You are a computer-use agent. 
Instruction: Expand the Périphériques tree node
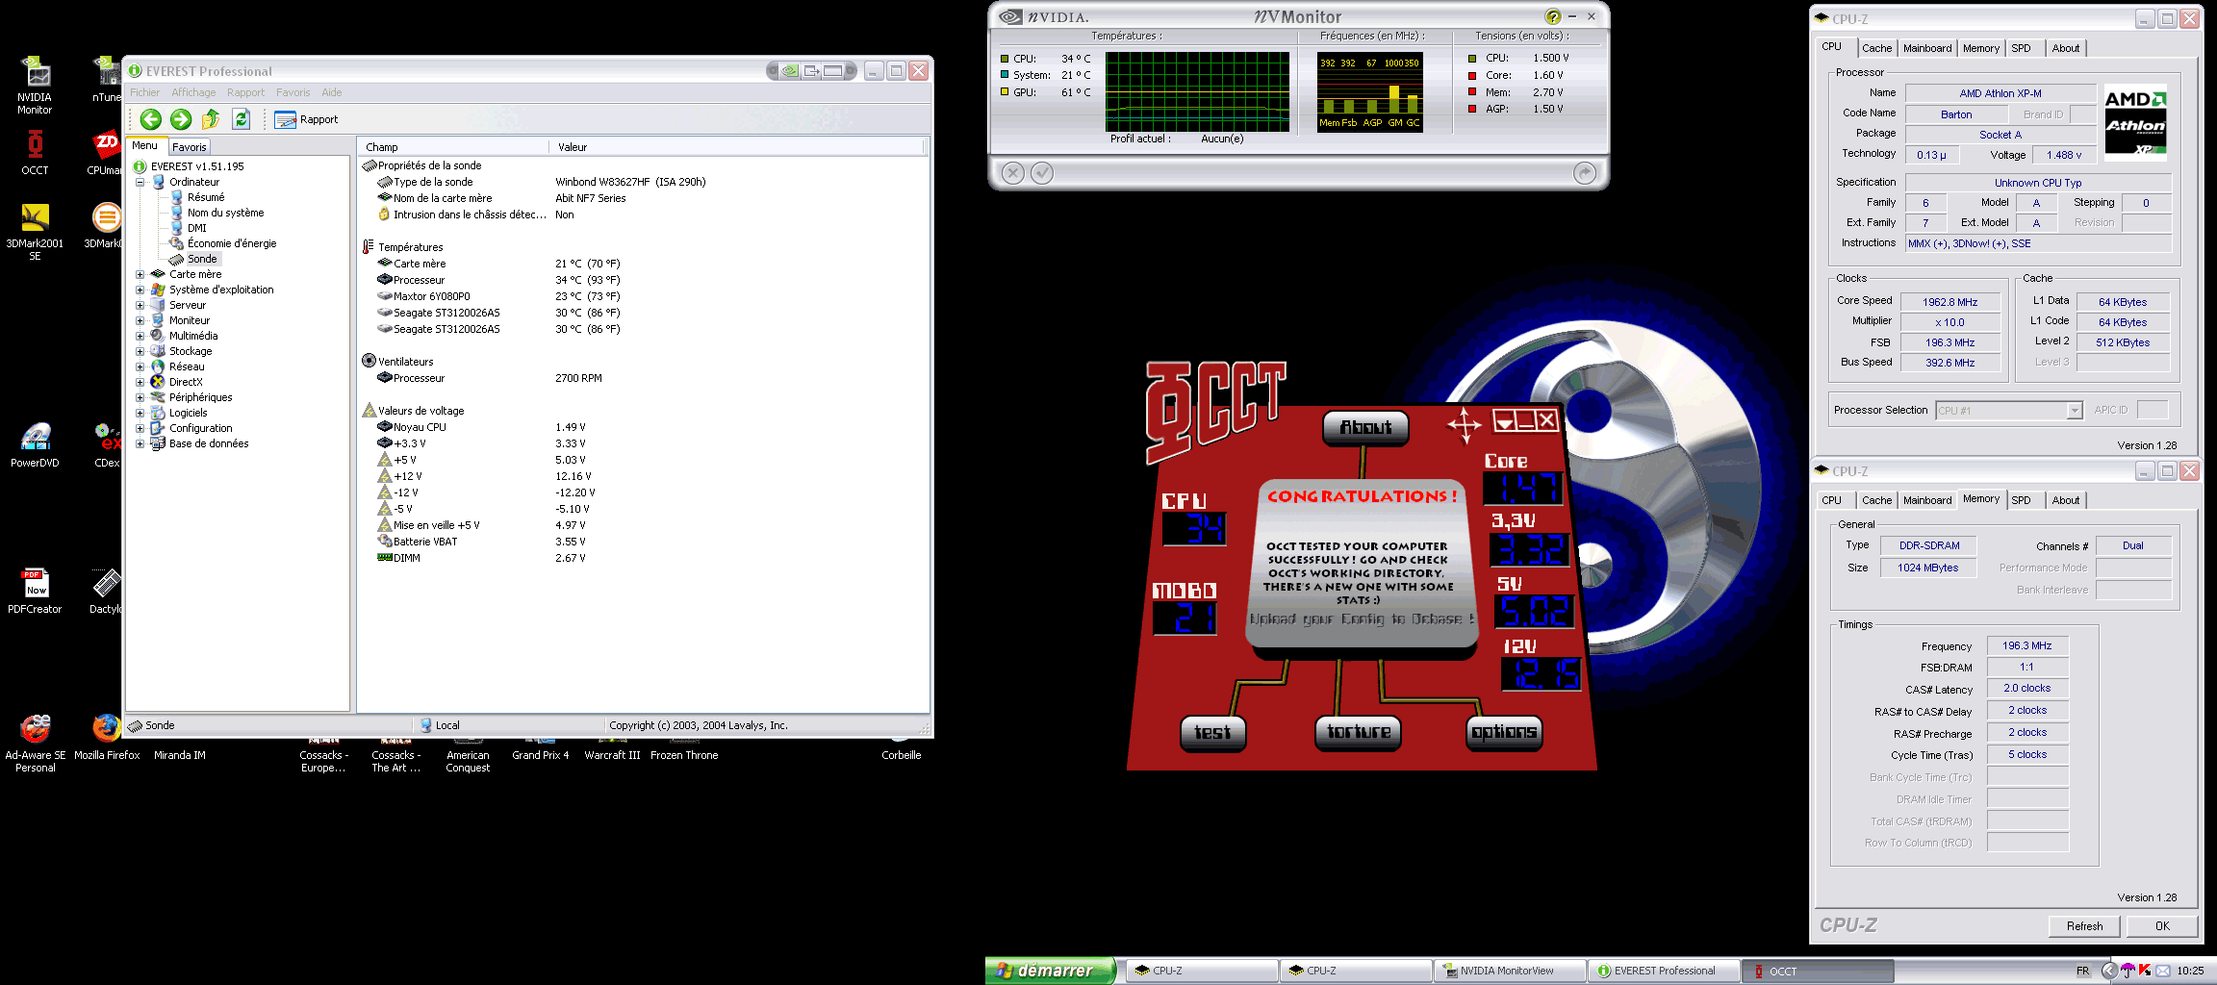[140, 397]
